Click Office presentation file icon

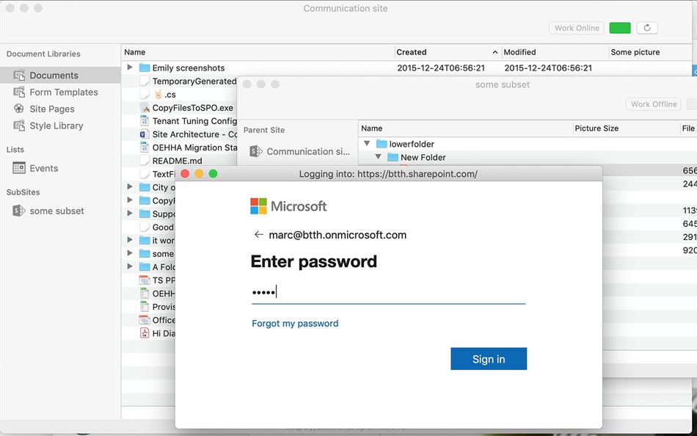point(145,319)
